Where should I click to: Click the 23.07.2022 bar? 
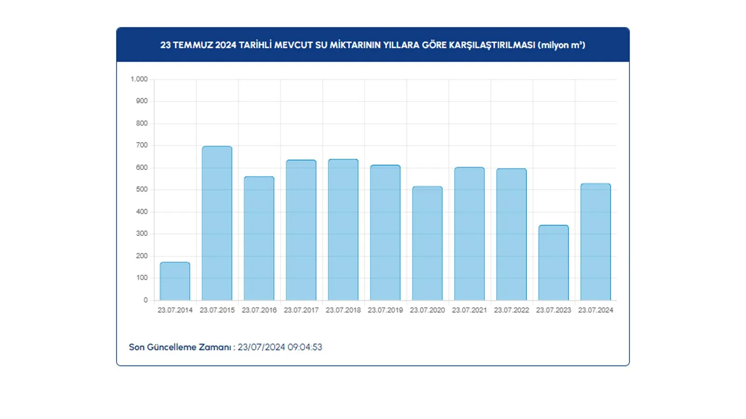coord(511,235)
